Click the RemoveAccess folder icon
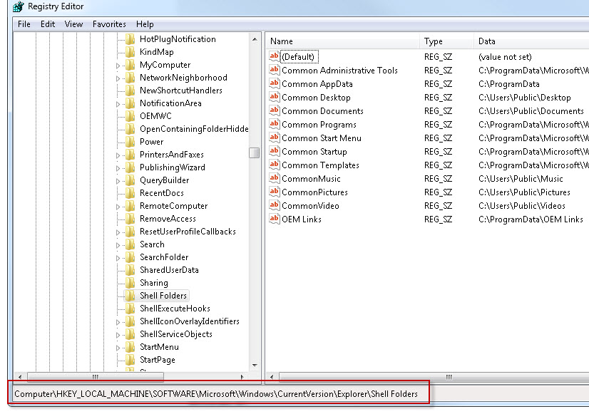This screenshot has width=589, height=414. 130,219
